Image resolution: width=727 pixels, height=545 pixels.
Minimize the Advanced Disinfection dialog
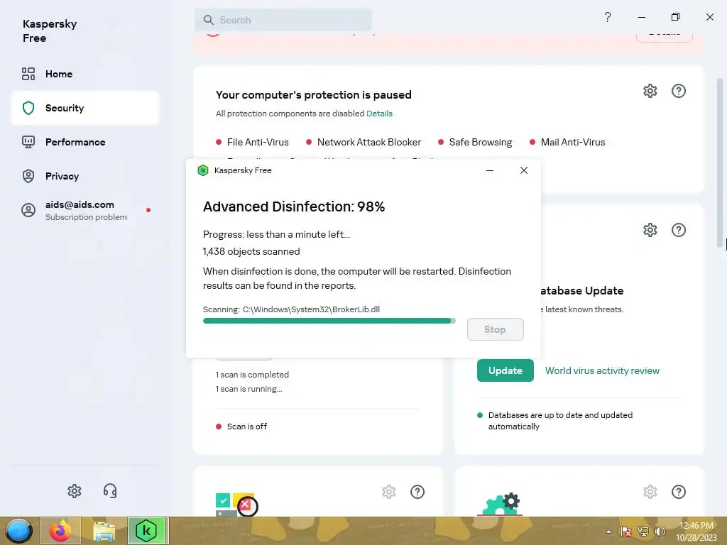pos(490,170)
